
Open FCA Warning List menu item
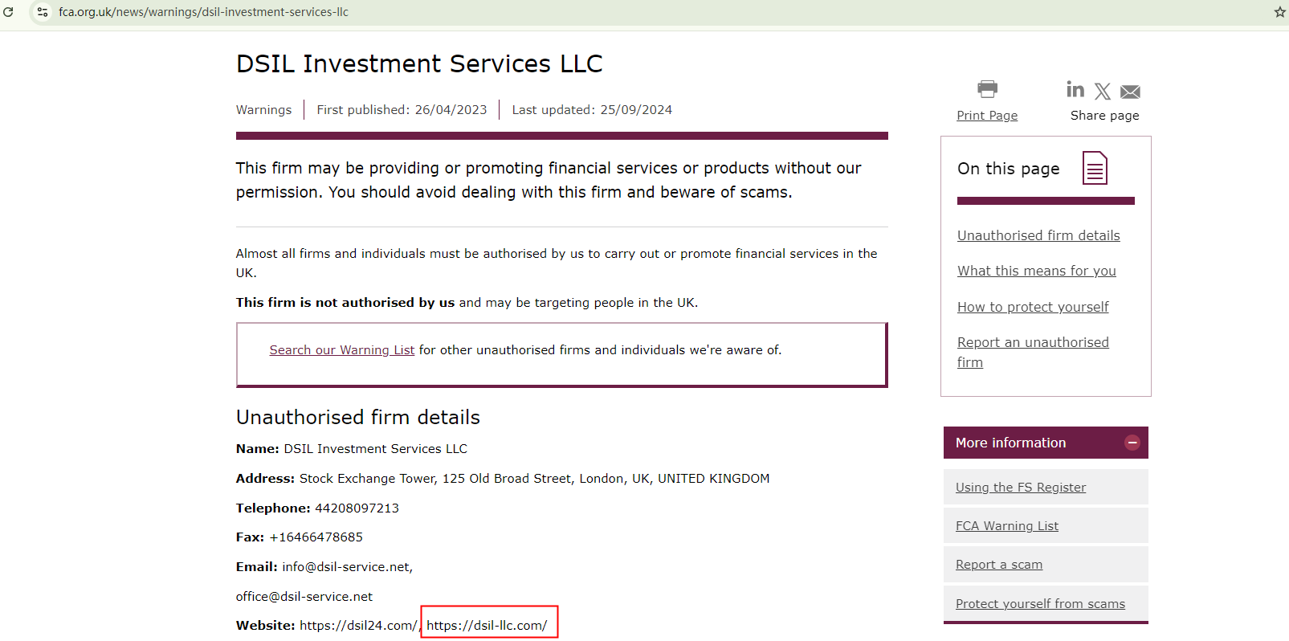click(1006, 526)
